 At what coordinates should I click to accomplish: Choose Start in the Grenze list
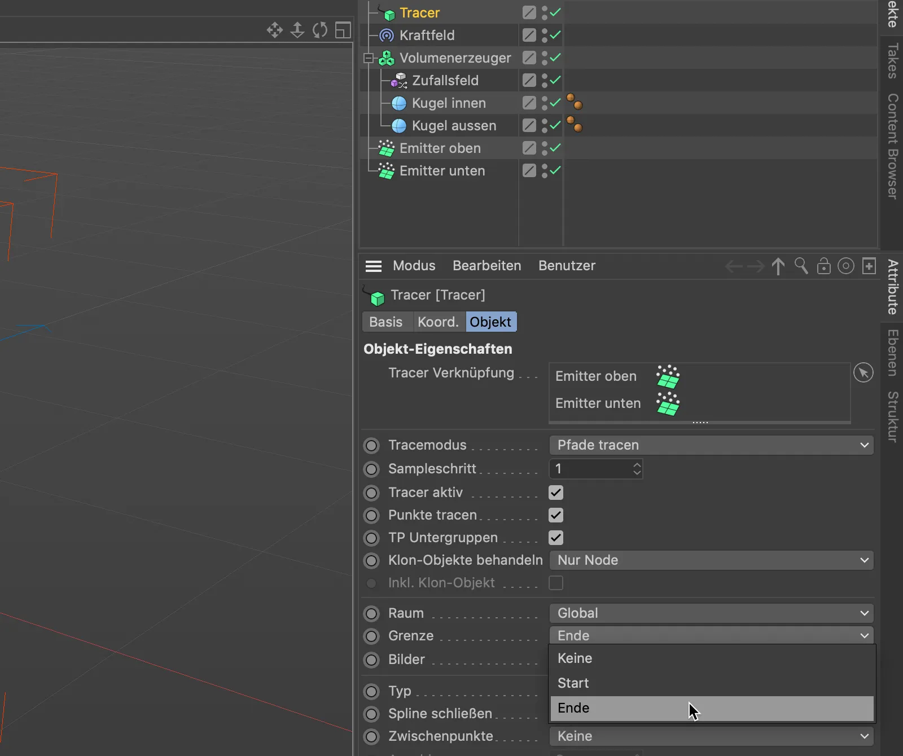(x=712, y=683)
